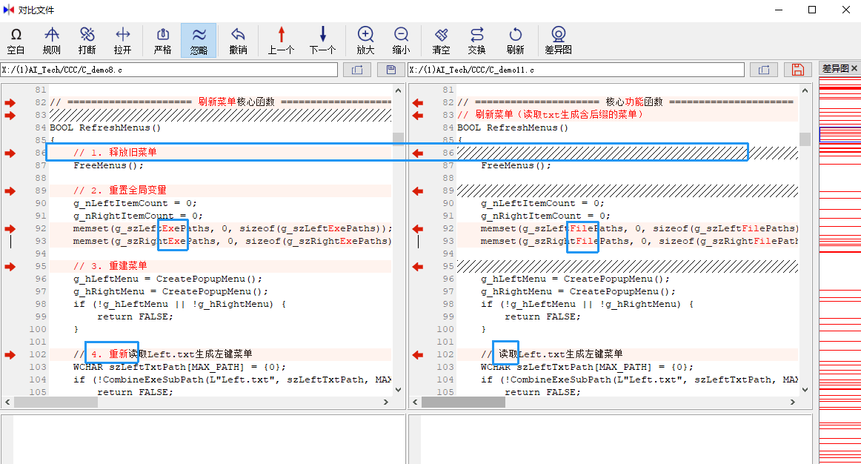Click the left file path field for C_demo8.c

(x=169, y=70)
